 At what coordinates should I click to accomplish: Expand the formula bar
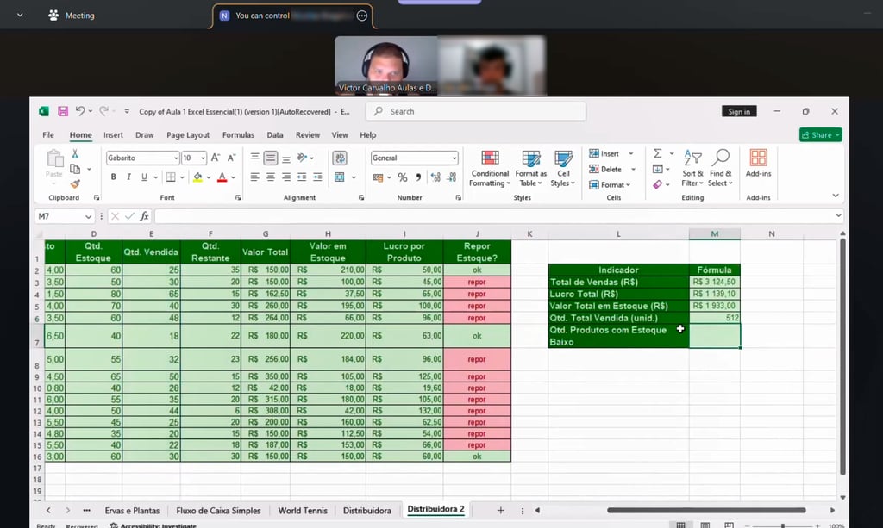838,215
